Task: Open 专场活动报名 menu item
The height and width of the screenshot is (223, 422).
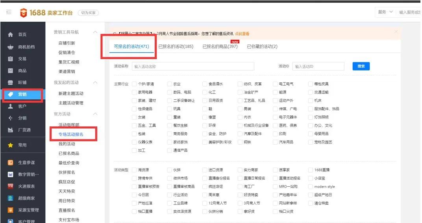Action: tap(71, 134)
